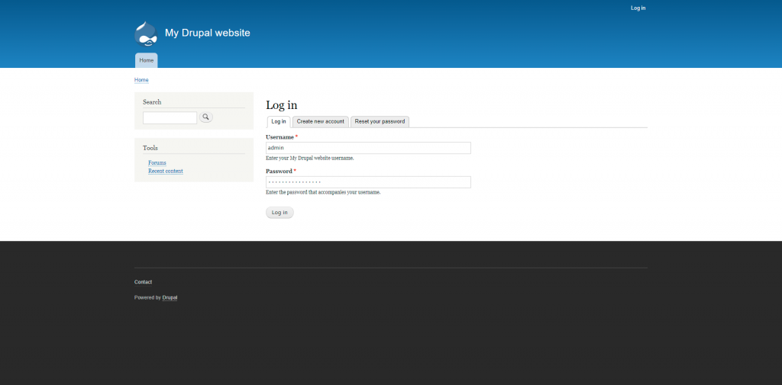Viewport: 782px width, 385px height.
Task: Open the Forums link in Tools
Action: [x=157, y=162]
